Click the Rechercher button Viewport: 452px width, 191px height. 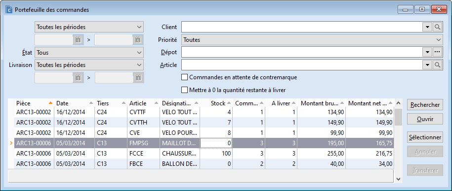[x=425, y=105]
